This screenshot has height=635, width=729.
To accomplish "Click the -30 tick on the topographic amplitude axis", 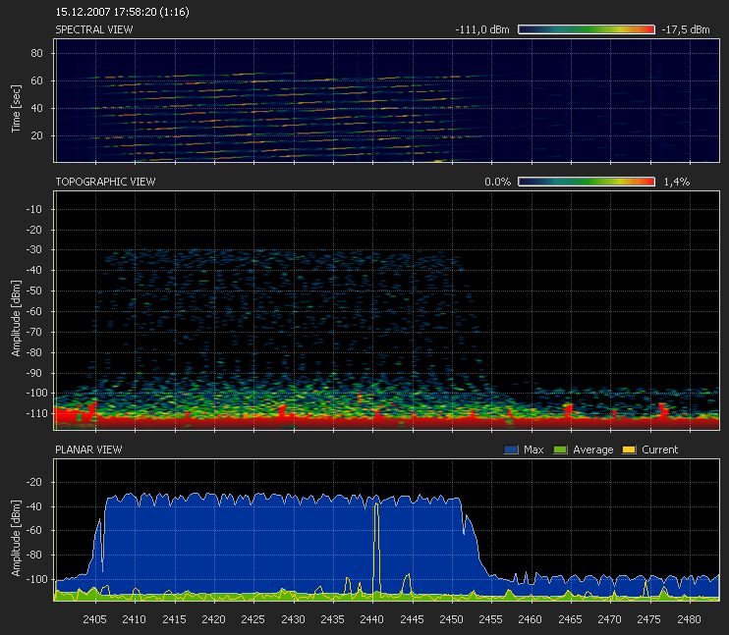I will click(x=33, y=249).
